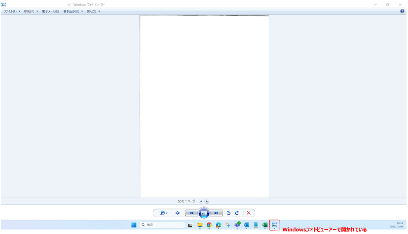This screenshot has width=408, height=234.
Task: Expand the 印刷(P) dropdown menu
Action: tap(31, 11)
